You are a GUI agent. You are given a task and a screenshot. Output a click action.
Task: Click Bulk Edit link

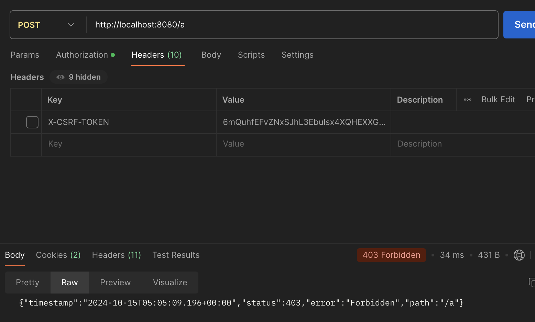tap(498, 100)
